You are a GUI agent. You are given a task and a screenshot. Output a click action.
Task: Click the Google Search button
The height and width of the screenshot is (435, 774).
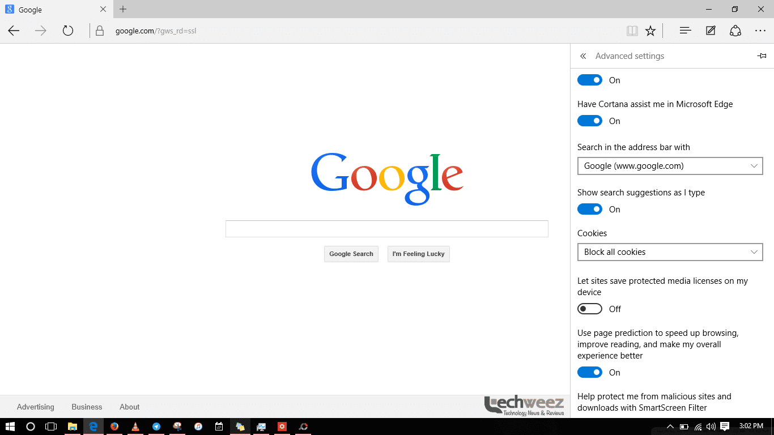351,254
